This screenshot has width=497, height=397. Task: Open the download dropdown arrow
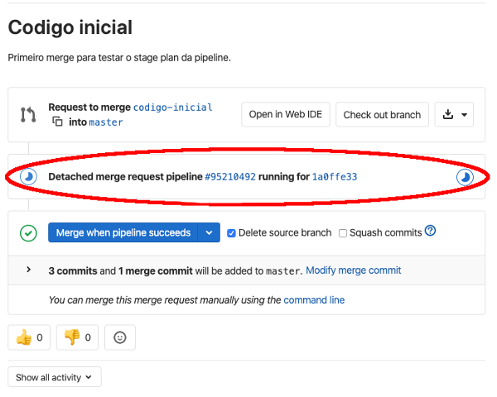point(464,115)
